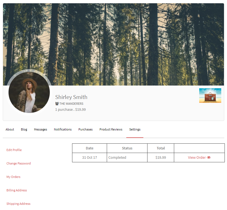Switch to the Product Reviews tab
Screen dimensions: 227x210
click(x=111, y=129)
